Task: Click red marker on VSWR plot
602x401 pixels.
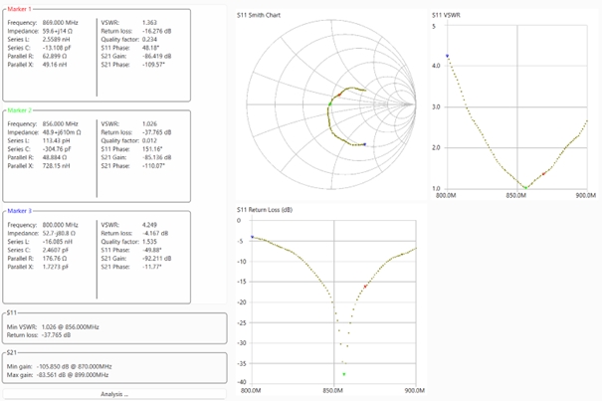Action: (x=543, y=174)
